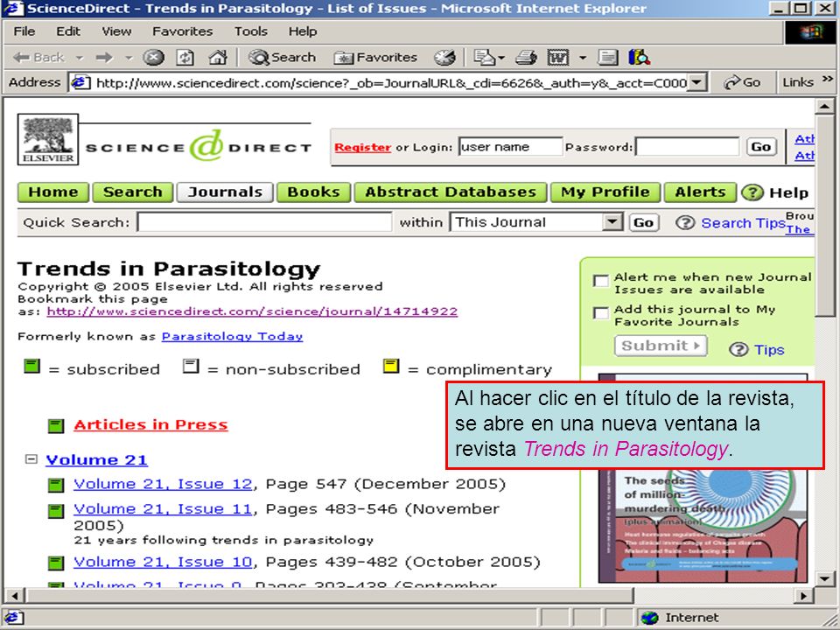Click green icon beside Volume 21, Issue 11

tap(56, 510)
